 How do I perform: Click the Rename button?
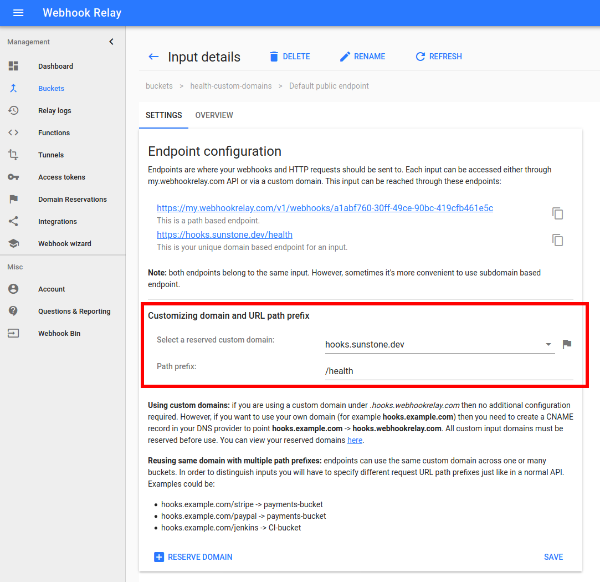[x=362, y=57]
